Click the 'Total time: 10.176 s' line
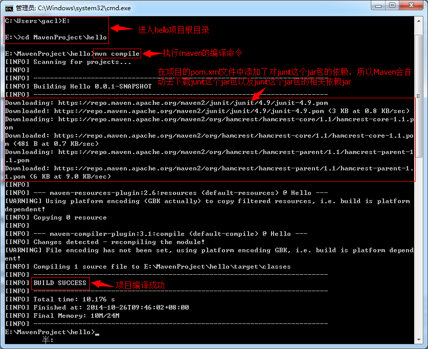Viewport: 428px width, 349px height. point(60,299)
